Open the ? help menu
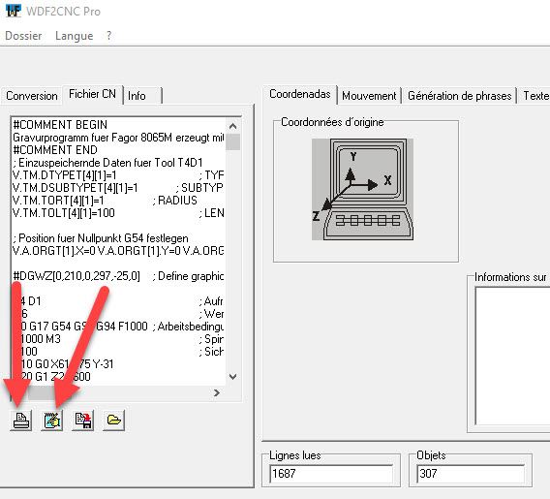This screenshot has height=499, width=550. click(x=109, y=36)
